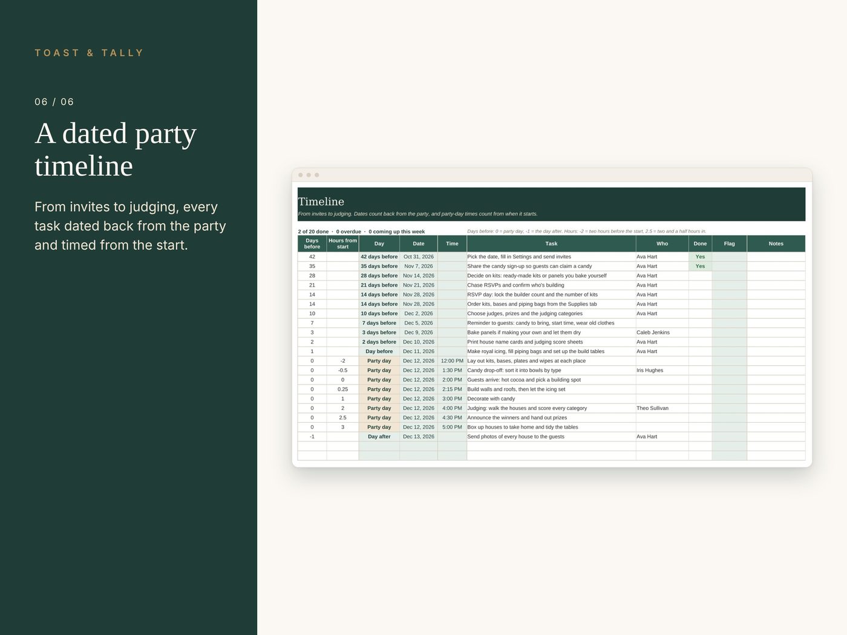Click the "Task" column header

pos(551,244)
